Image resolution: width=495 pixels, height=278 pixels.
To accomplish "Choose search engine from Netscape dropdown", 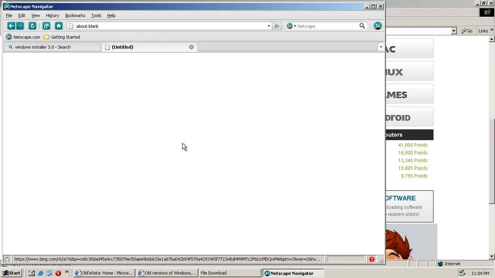I will pos(291,26).
